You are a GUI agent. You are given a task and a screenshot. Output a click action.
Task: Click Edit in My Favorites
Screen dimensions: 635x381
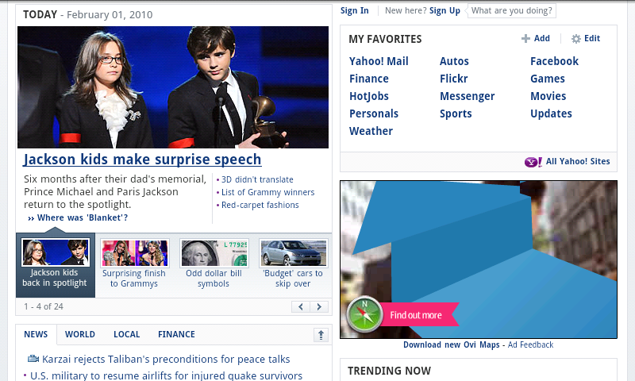(x=592, y=38)
